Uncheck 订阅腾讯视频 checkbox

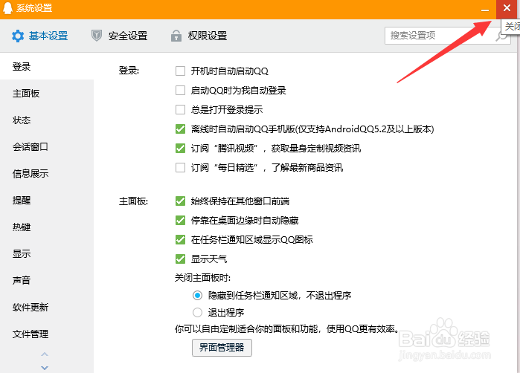coord(181,148)
